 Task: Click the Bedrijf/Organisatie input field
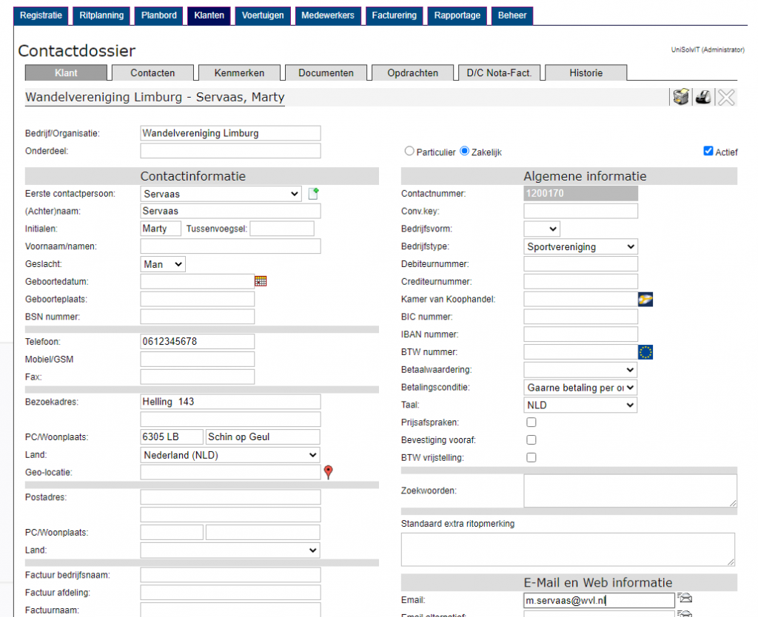point(230,133)
